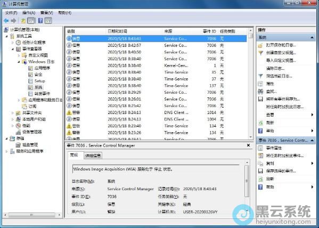319x228 pixels.
Task: Expand 应用程序和服务日志 node
Action: point(19,100)
